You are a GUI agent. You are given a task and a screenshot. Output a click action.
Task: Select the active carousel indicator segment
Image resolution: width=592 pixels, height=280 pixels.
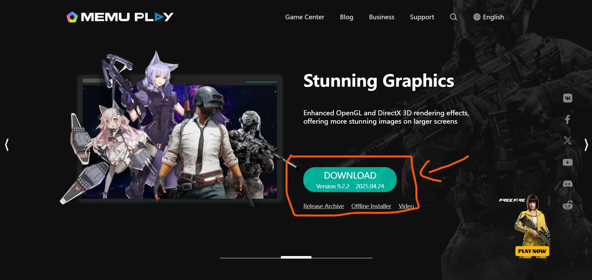(296, 257)
